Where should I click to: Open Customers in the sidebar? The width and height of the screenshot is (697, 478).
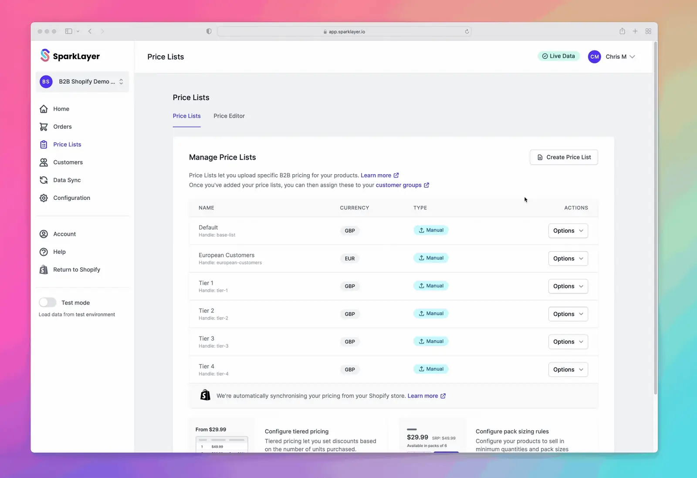click(68, 162)
